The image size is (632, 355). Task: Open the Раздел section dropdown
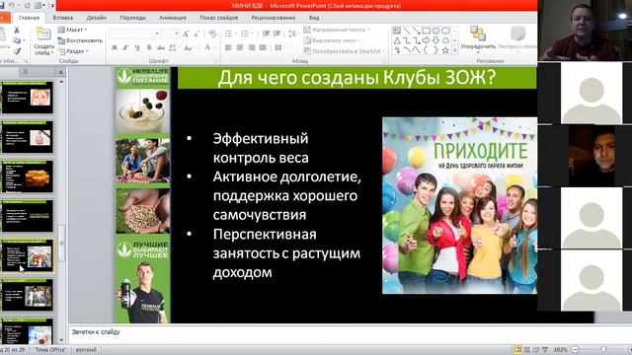click(x=73, y=51)
